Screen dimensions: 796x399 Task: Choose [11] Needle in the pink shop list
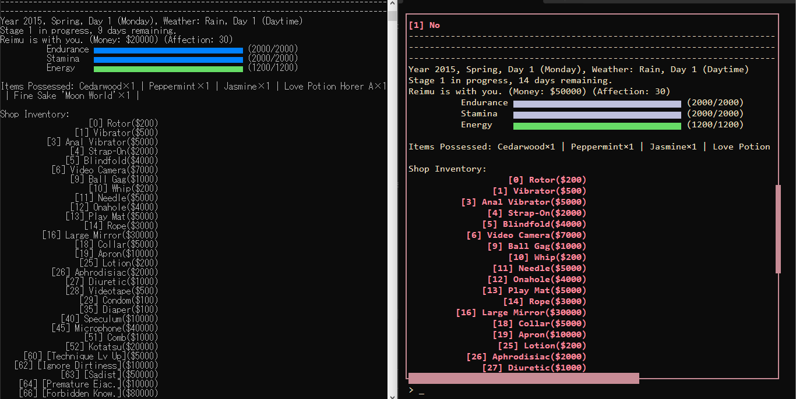pos(540,268)
